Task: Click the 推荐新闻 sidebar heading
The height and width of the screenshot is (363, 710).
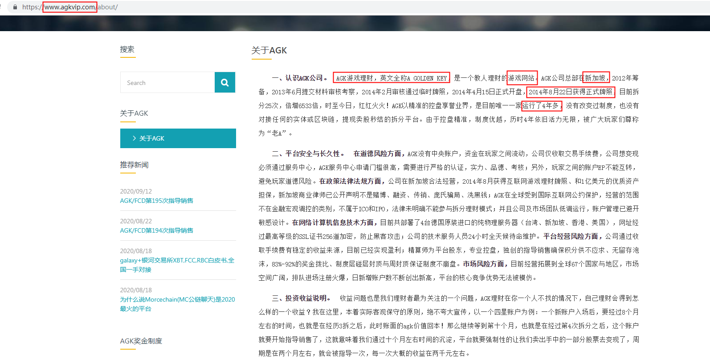Action: coord(134,165)
